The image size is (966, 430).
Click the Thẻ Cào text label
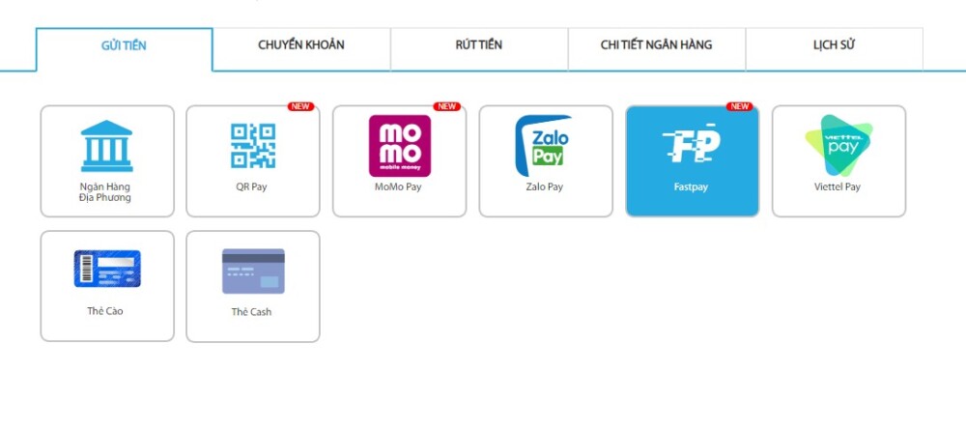[x=104, y=311]
